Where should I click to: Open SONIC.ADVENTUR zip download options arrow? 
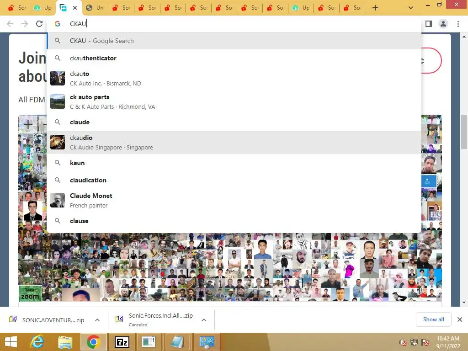(97, 320)
